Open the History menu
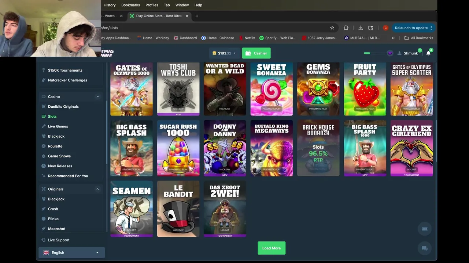The width and height of the screenshot is (469, 263). pyautogui.click(x=110, y=5)
